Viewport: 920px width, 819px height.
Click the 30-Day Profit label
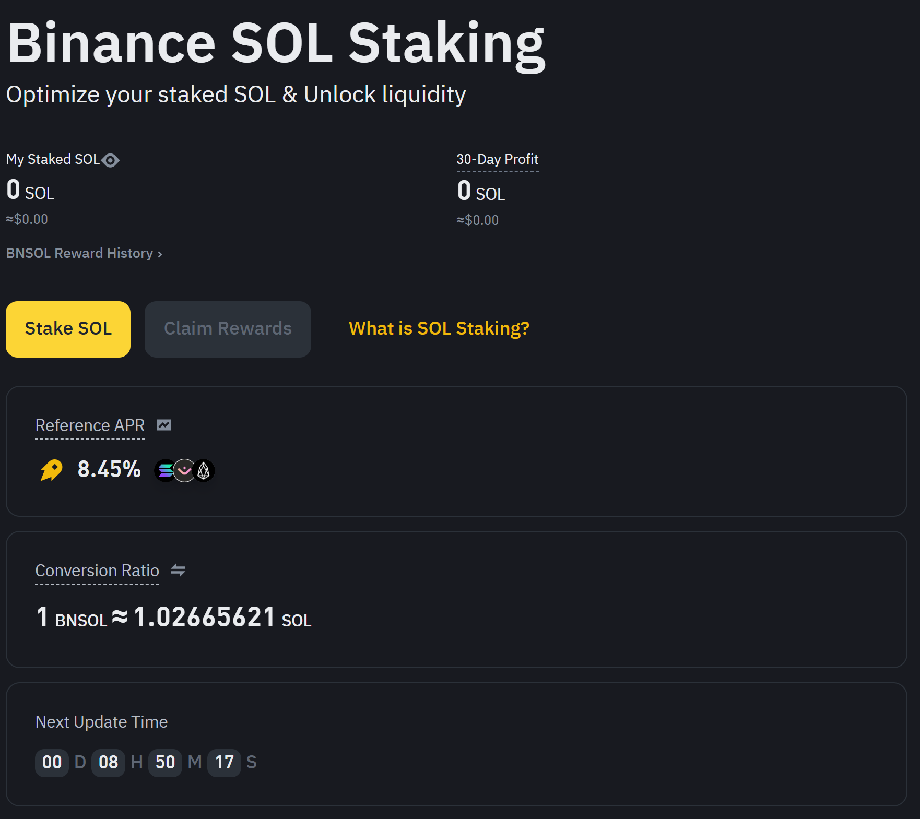498,159
